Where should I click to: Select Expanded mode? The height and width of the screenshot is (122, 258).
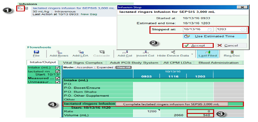coord(105,67)
